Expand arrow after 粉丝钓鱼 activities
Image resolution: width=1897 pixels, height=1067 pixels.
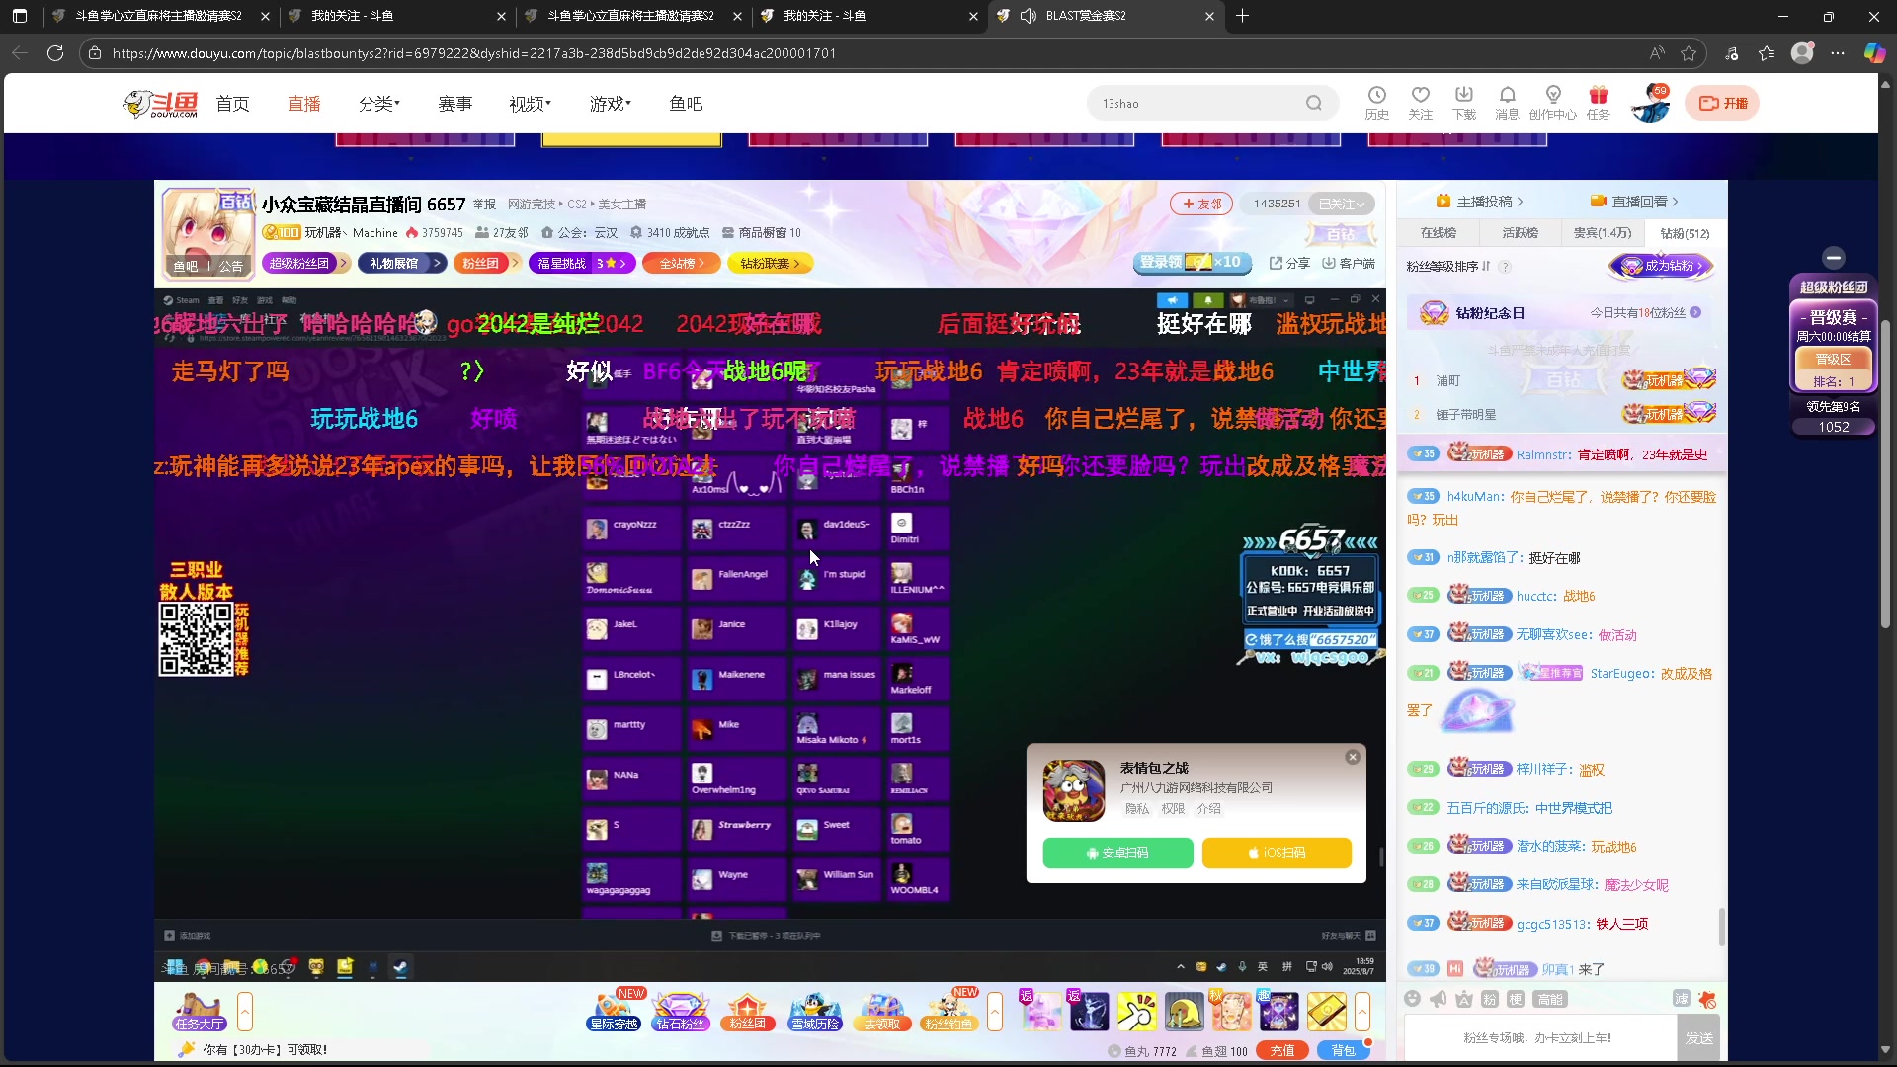coord(995,1012)
